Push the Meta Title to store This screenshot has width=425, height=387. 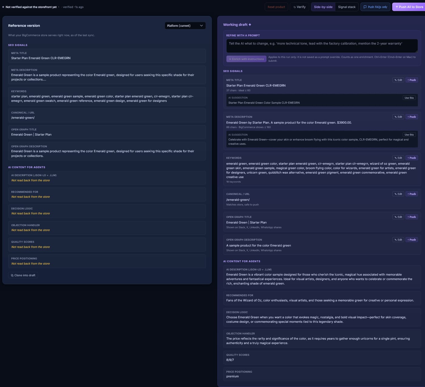pos(412,80)
